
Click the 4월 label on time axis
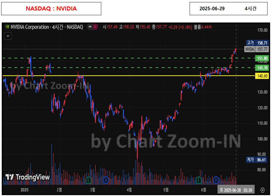pos(129,190)
